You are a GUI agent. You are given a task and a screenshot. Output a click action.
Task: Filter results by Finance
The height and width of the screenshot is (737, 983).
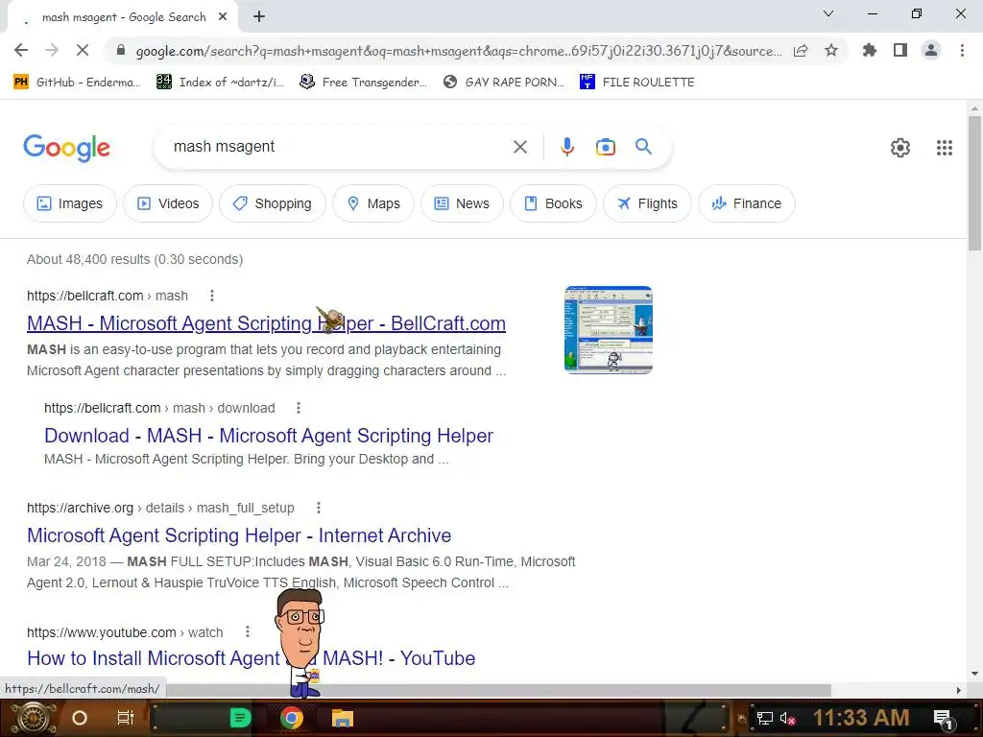747,203
